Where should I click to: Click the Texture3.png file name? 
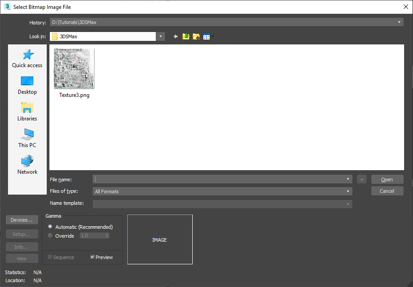tap(74, 95)
